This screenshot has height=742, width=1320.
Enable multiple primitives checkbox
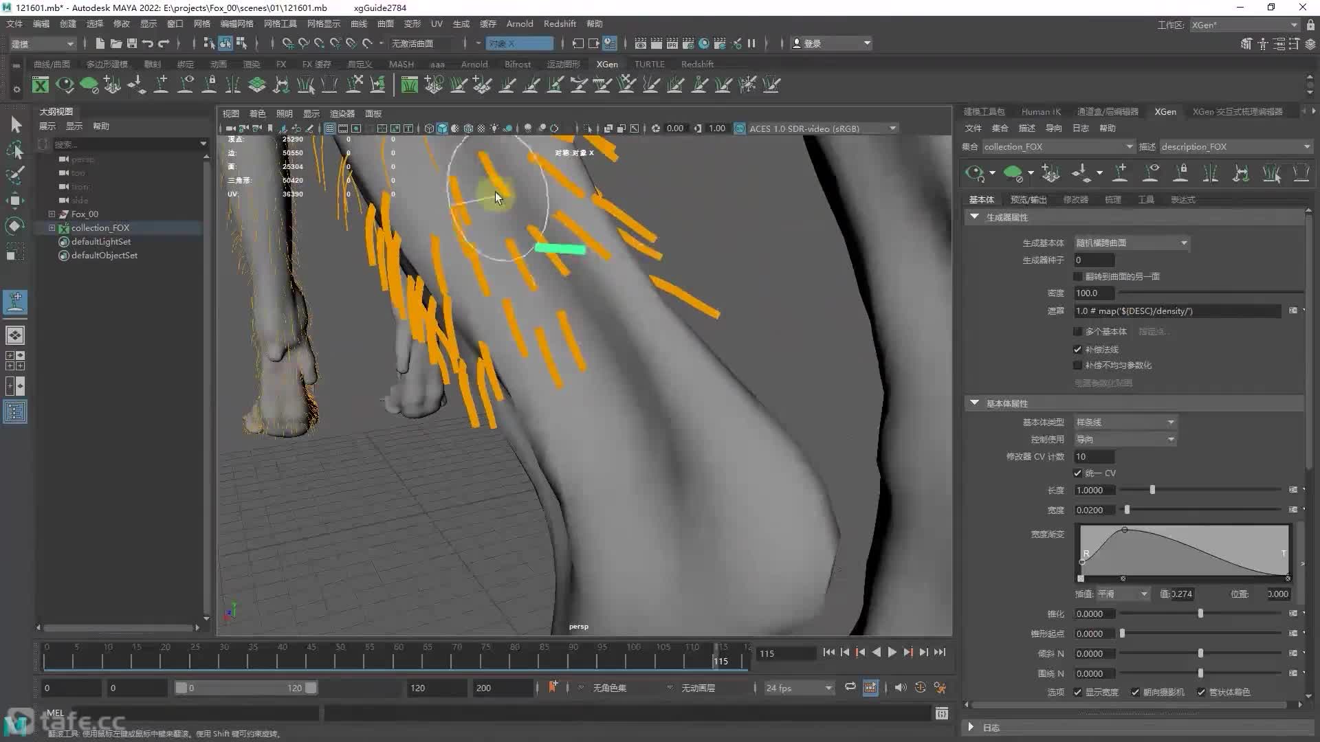point(1077,331)
